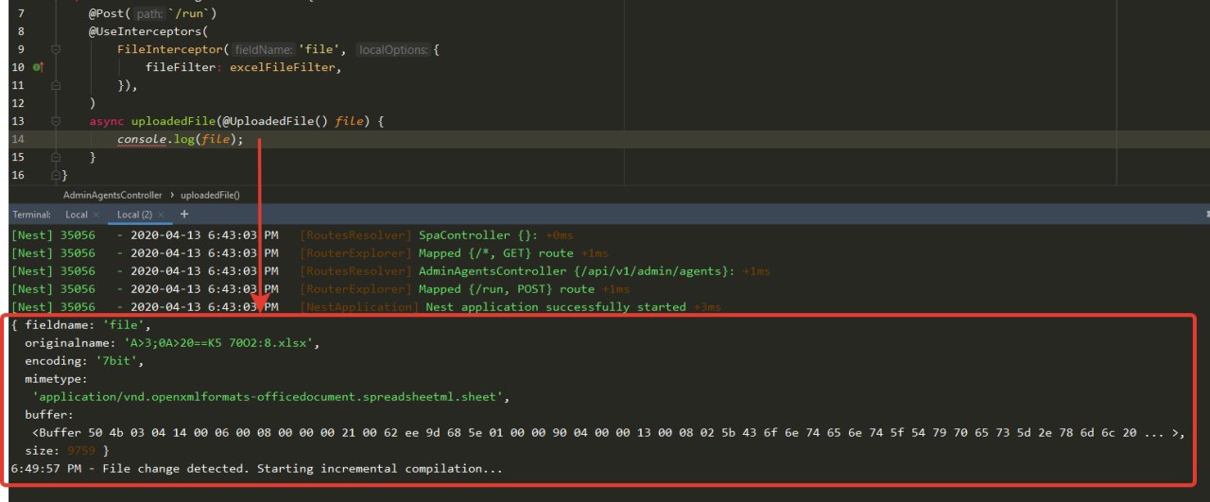This screenshot has width=1210, height=502.
Task: Click the @Post decorator text
Action: [x=109, y=13]
